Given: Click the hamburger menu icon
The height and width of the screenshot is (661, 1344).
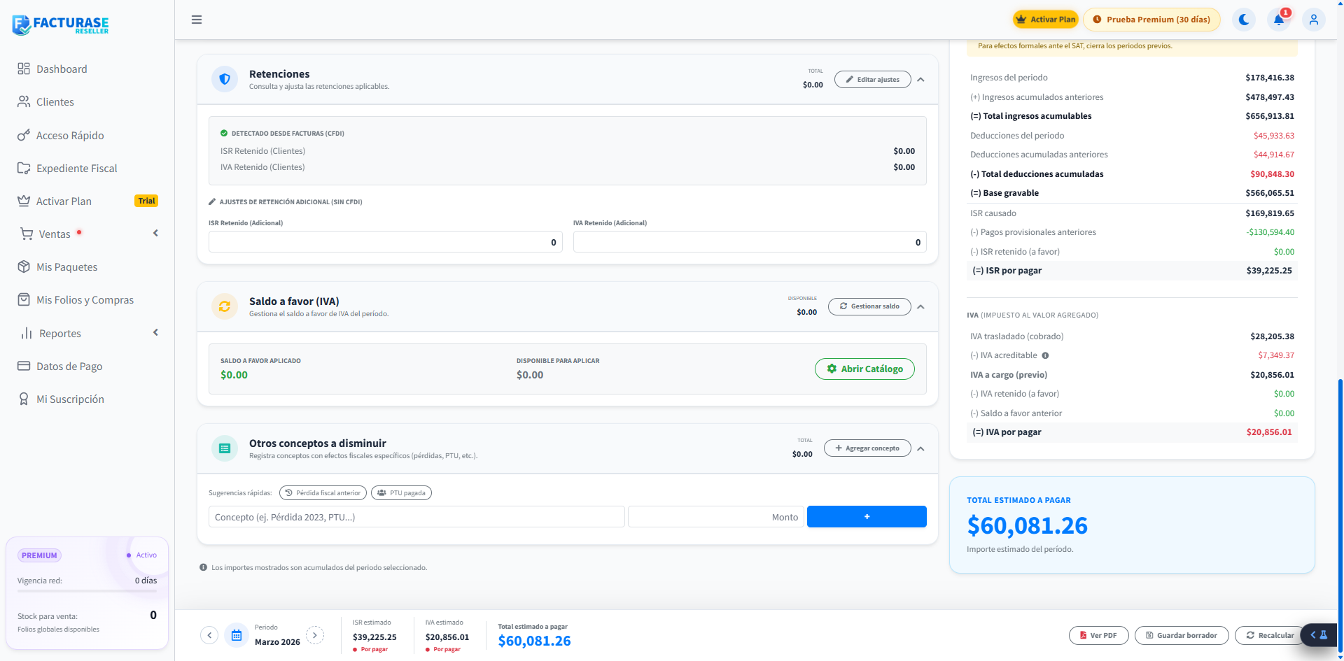Looking at the screenshot, I should [x=197, y=20].
